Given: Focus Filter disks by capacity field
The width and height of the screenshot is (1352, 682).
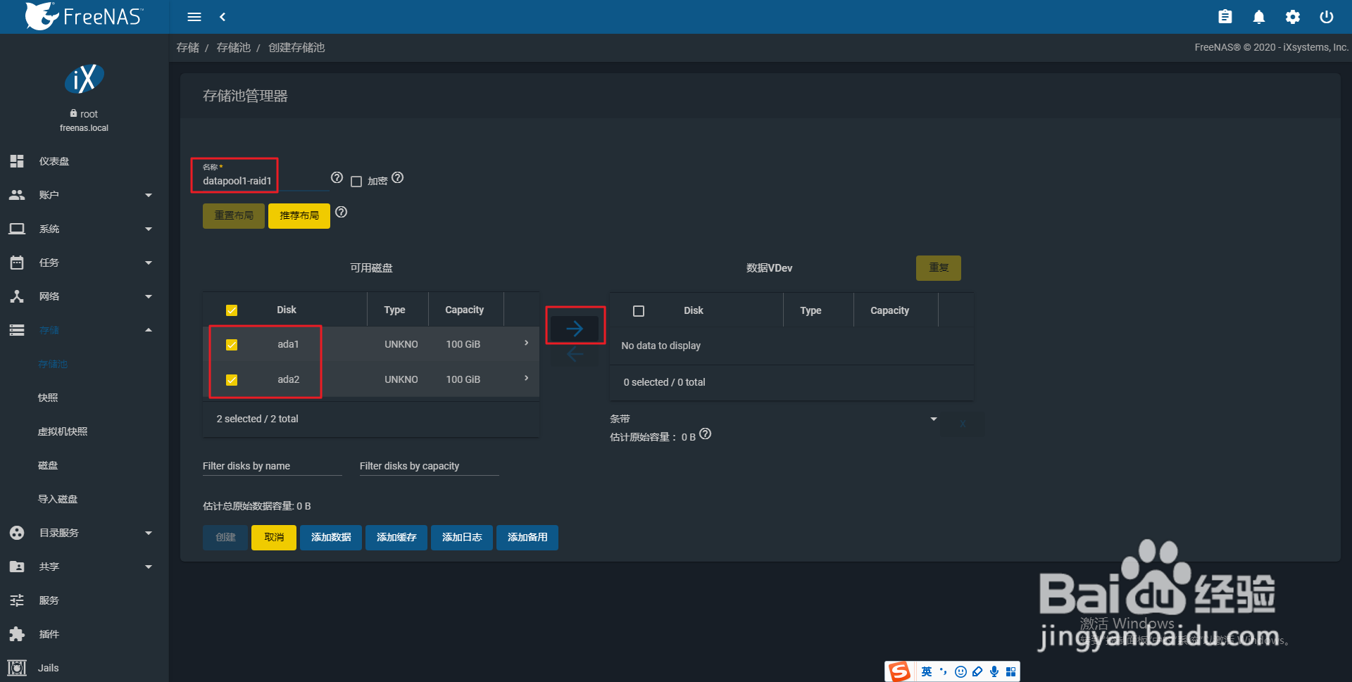Looking at the screenshot, I should click(x=430, y=466).
